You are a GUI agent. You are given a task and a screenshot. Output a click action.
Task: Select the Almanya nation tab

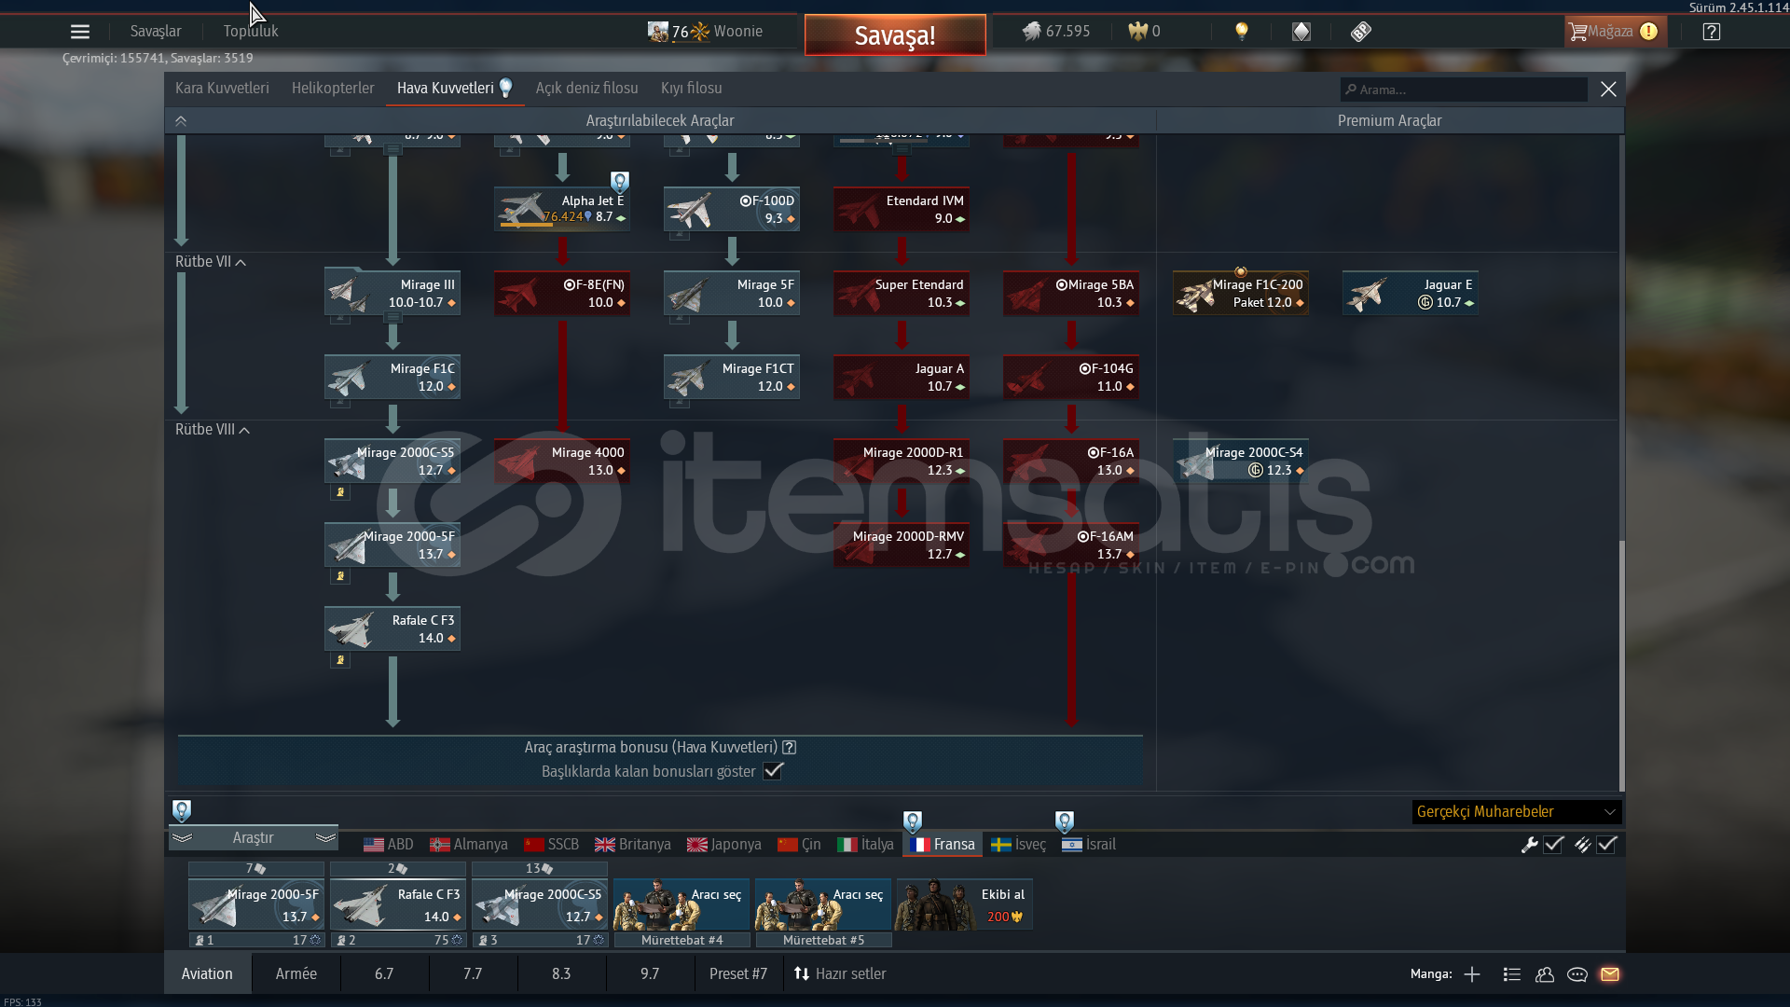469,845
